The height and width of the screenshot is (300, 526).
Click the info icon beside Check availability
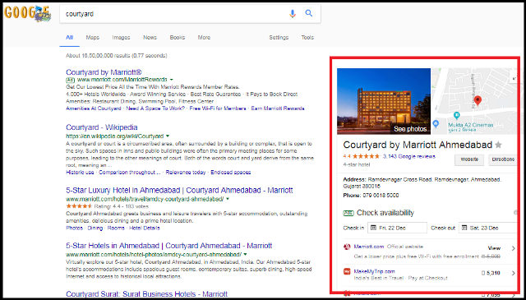coord(515,213)
